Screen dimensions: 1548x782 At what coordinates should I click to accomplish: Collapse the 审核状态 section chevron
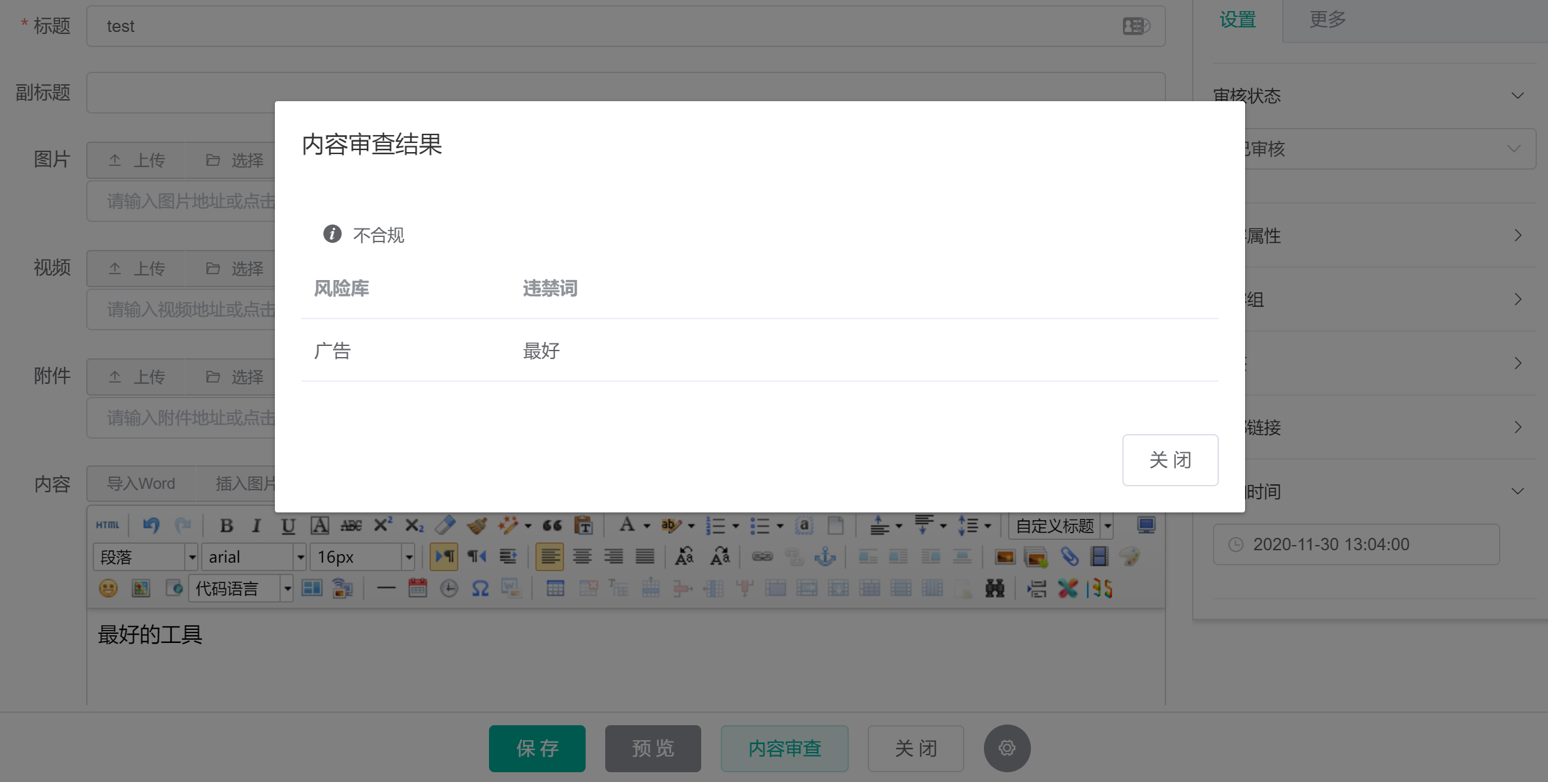[1517, 96]
